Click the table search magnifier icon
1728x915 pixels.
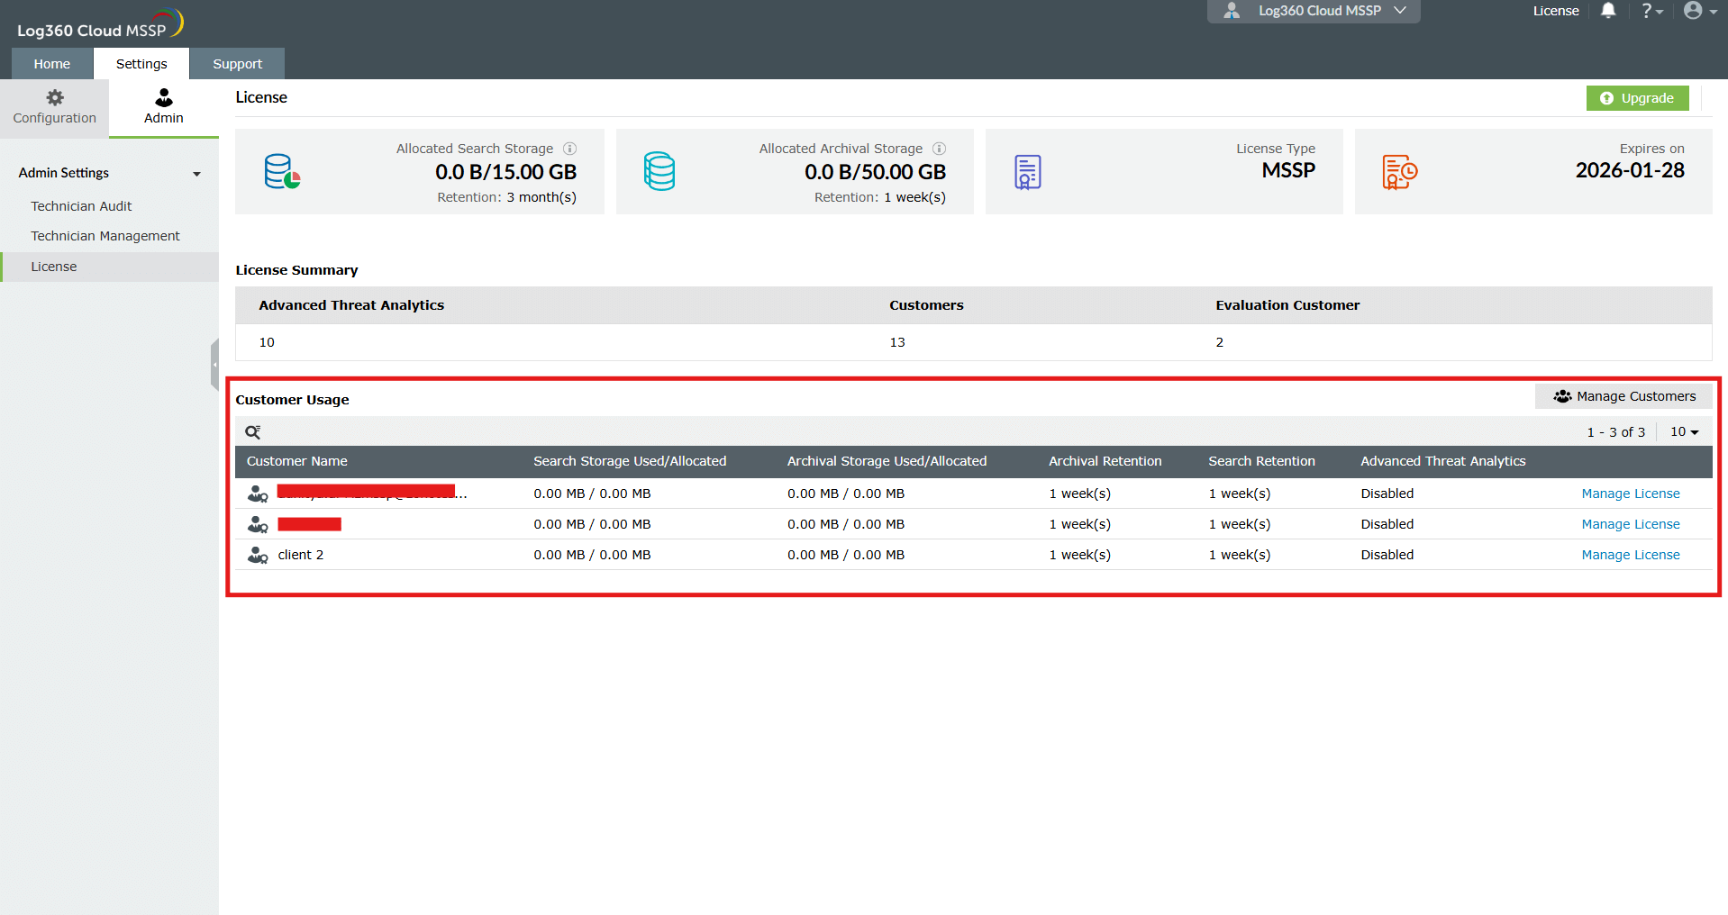(x=253, y=432)
